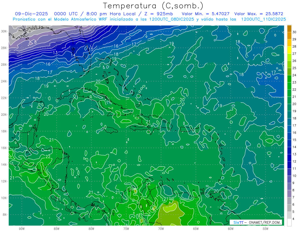This screenshot has width=301, height=232.
Task: Click the color scale segment between 29 and 30
Action: coord(289,36)
